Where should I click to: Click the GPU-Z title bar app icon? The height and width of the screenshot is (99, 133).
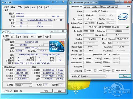[x=70, y=3]
